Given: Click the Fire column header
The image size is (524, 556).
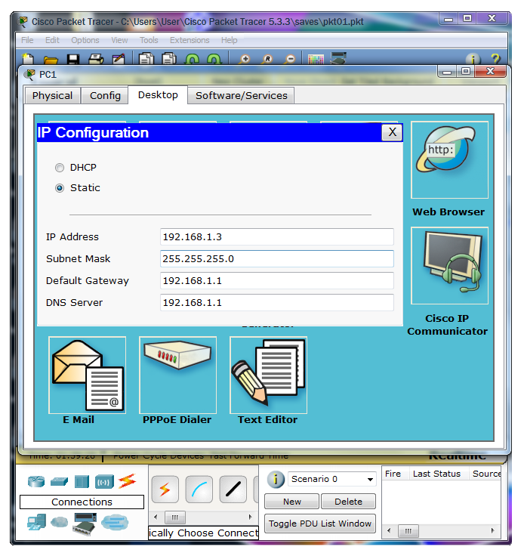Looking at the screenshot, I should [x=393, y=474].
